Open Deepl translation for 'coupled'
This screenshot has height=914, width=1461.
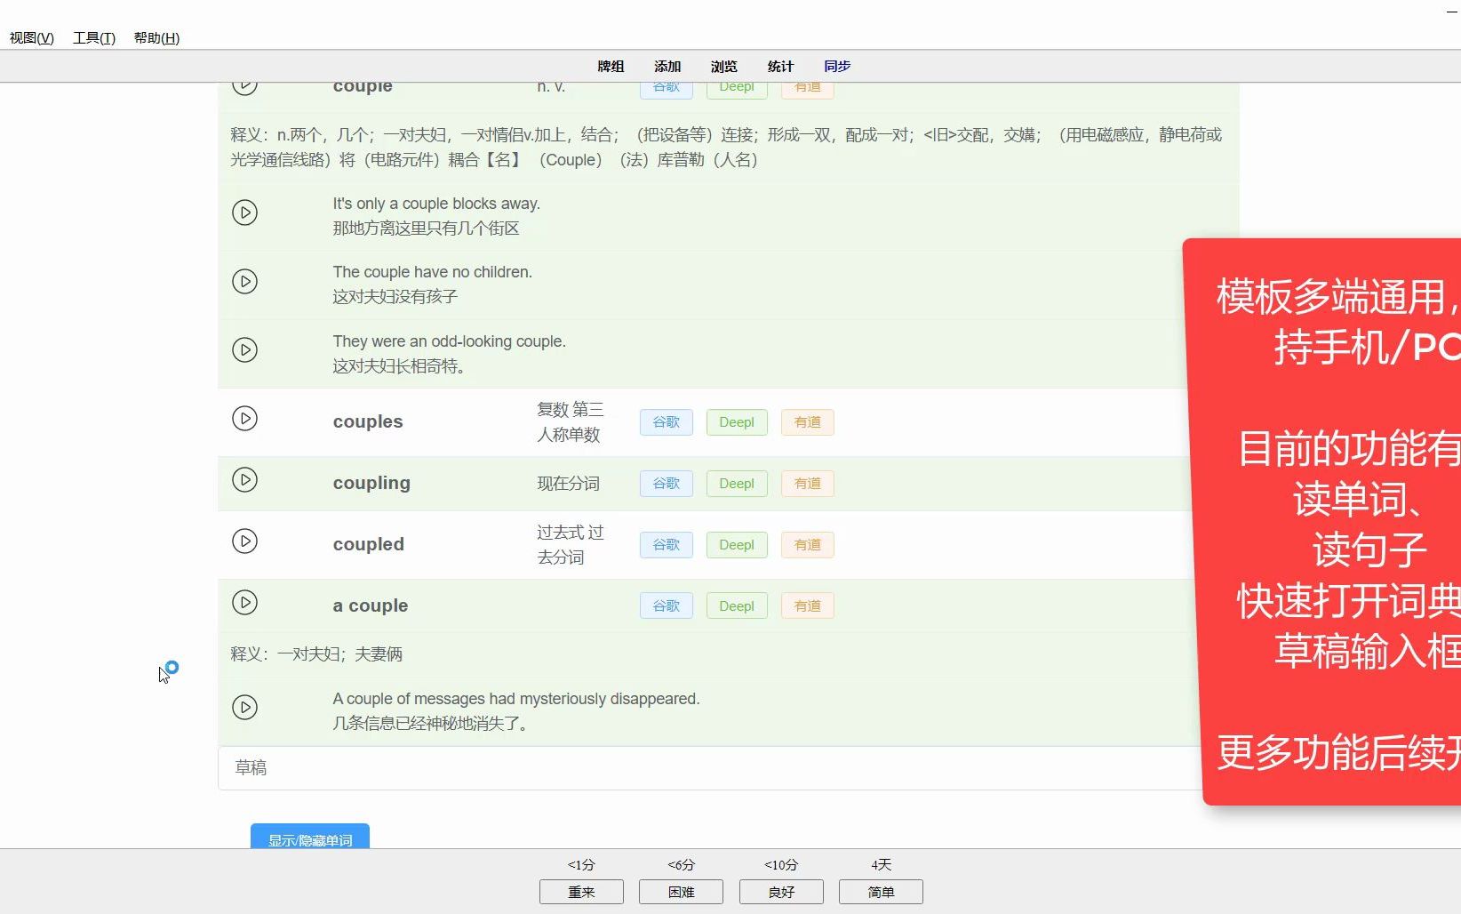pyautogui.click(x=737, y=545)
